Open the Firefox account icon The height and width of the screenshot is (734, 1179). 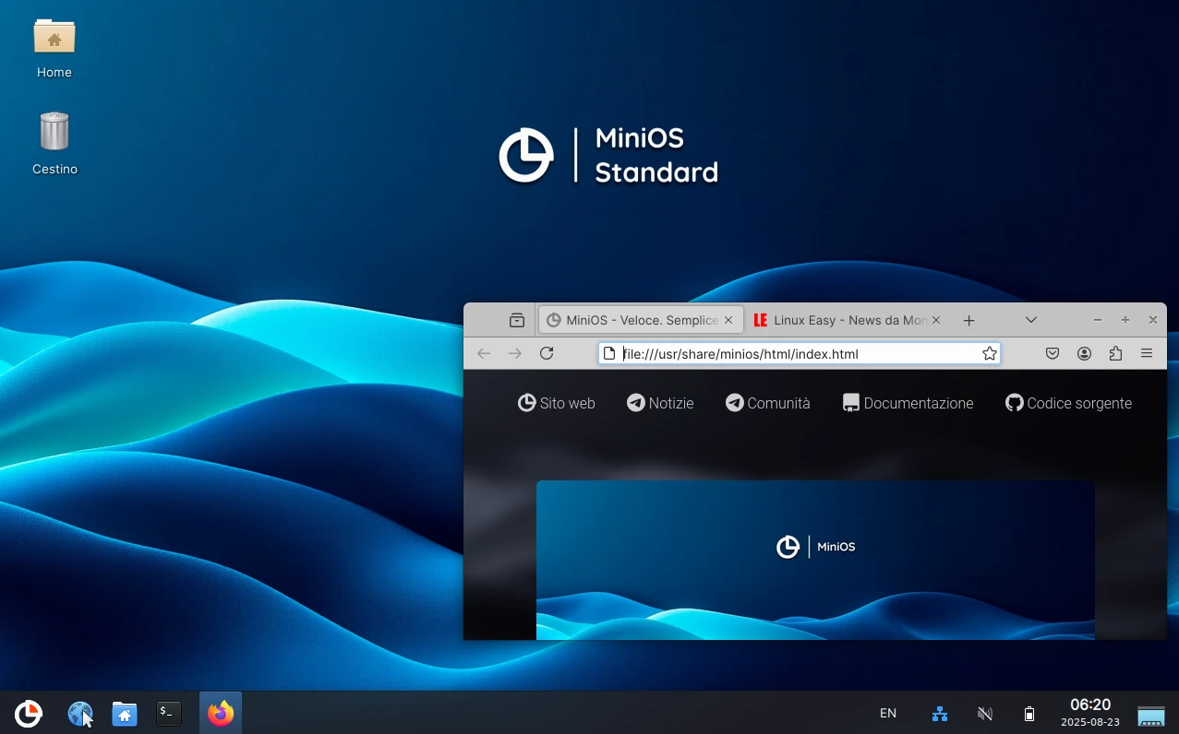pos(1084,353)
